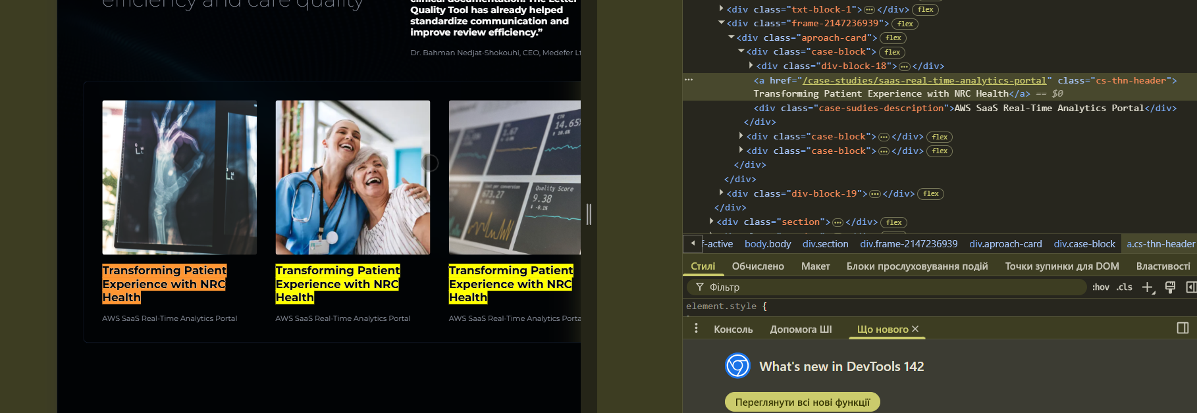The height and width of the screenshot is (413, 1197).
Task: Select div.section in the breadcrumbs
Action: click(x=825, y=244)
